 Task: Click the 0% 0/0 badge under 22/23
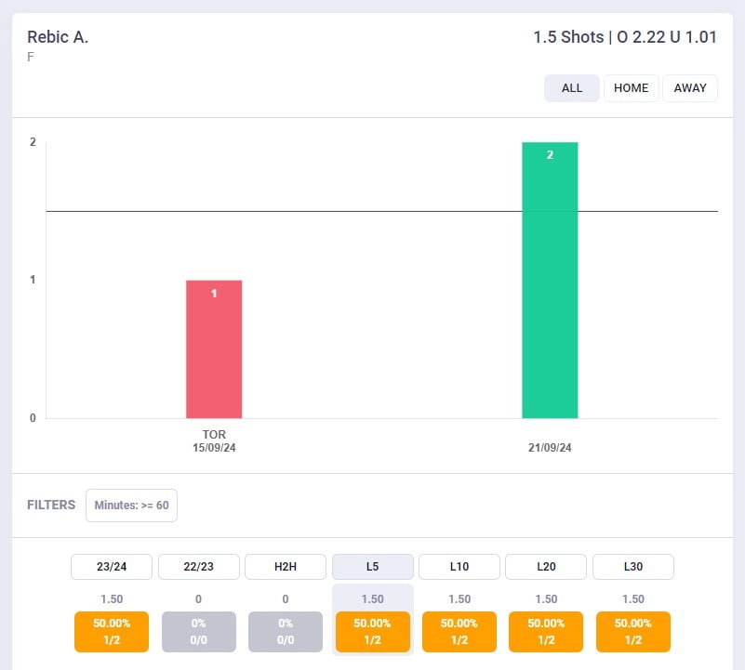[x=199, y=632]
